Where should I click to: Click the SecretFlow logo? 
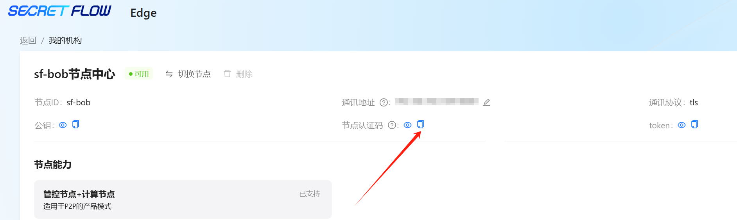coord(60,11)
